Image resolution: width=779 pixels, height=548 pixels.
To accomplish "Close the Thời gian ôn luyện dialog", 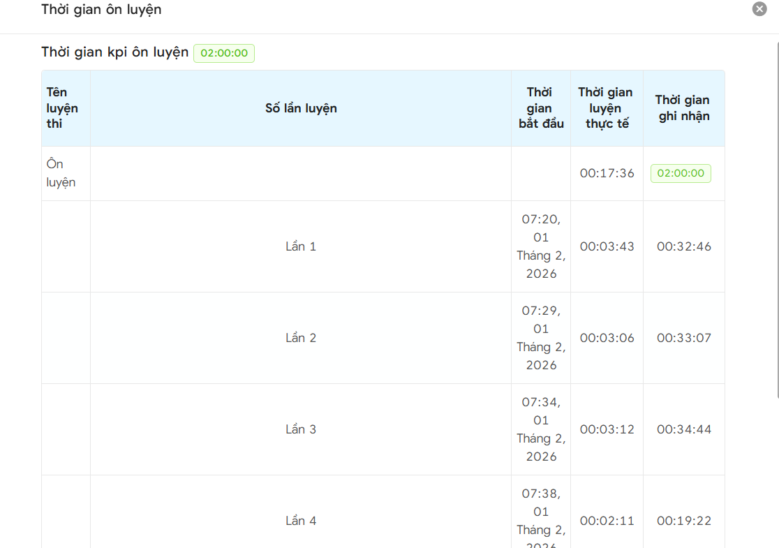I will [x=759, y=9].
